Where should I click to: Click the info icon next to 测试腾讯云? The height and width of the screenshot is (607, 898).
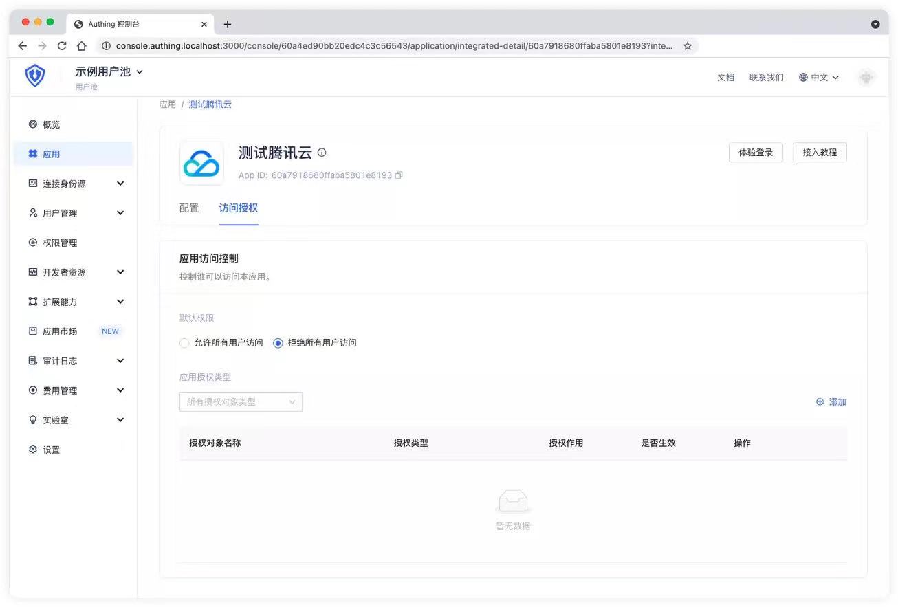tap(322, 153)
